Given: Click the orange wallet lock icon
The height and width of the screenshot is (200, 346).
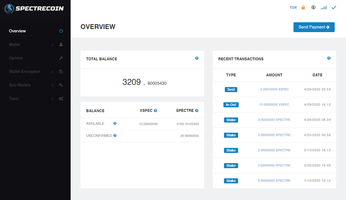Looking at the screenshot, I should click(303, 7).
